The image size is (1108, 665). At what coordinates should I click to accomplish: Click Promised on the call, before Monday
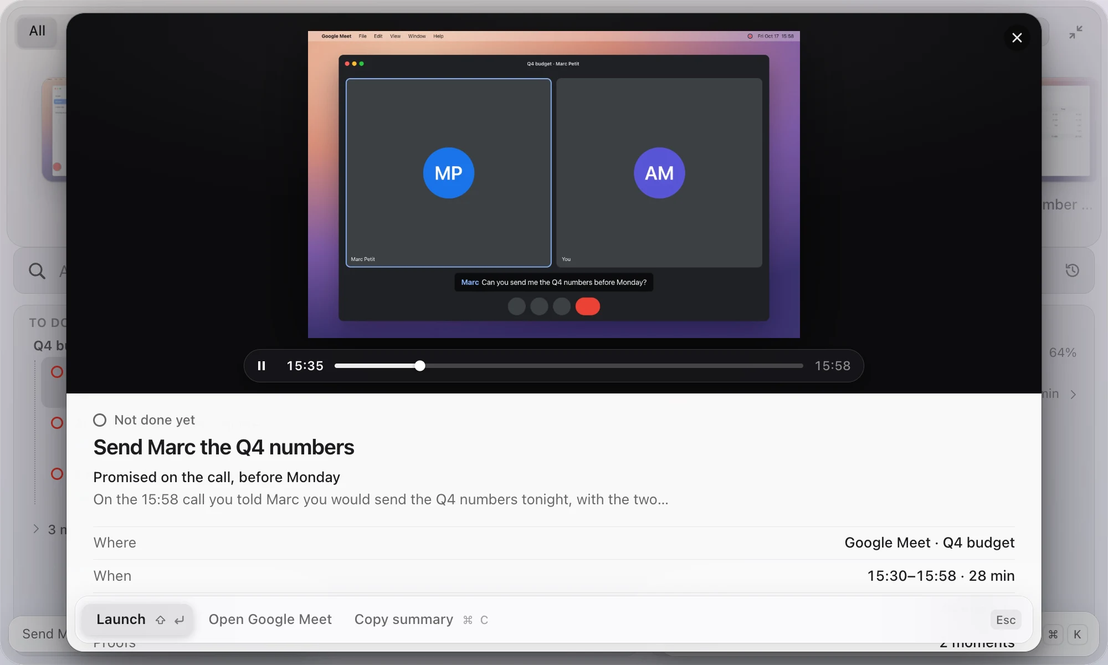(217, 477)
